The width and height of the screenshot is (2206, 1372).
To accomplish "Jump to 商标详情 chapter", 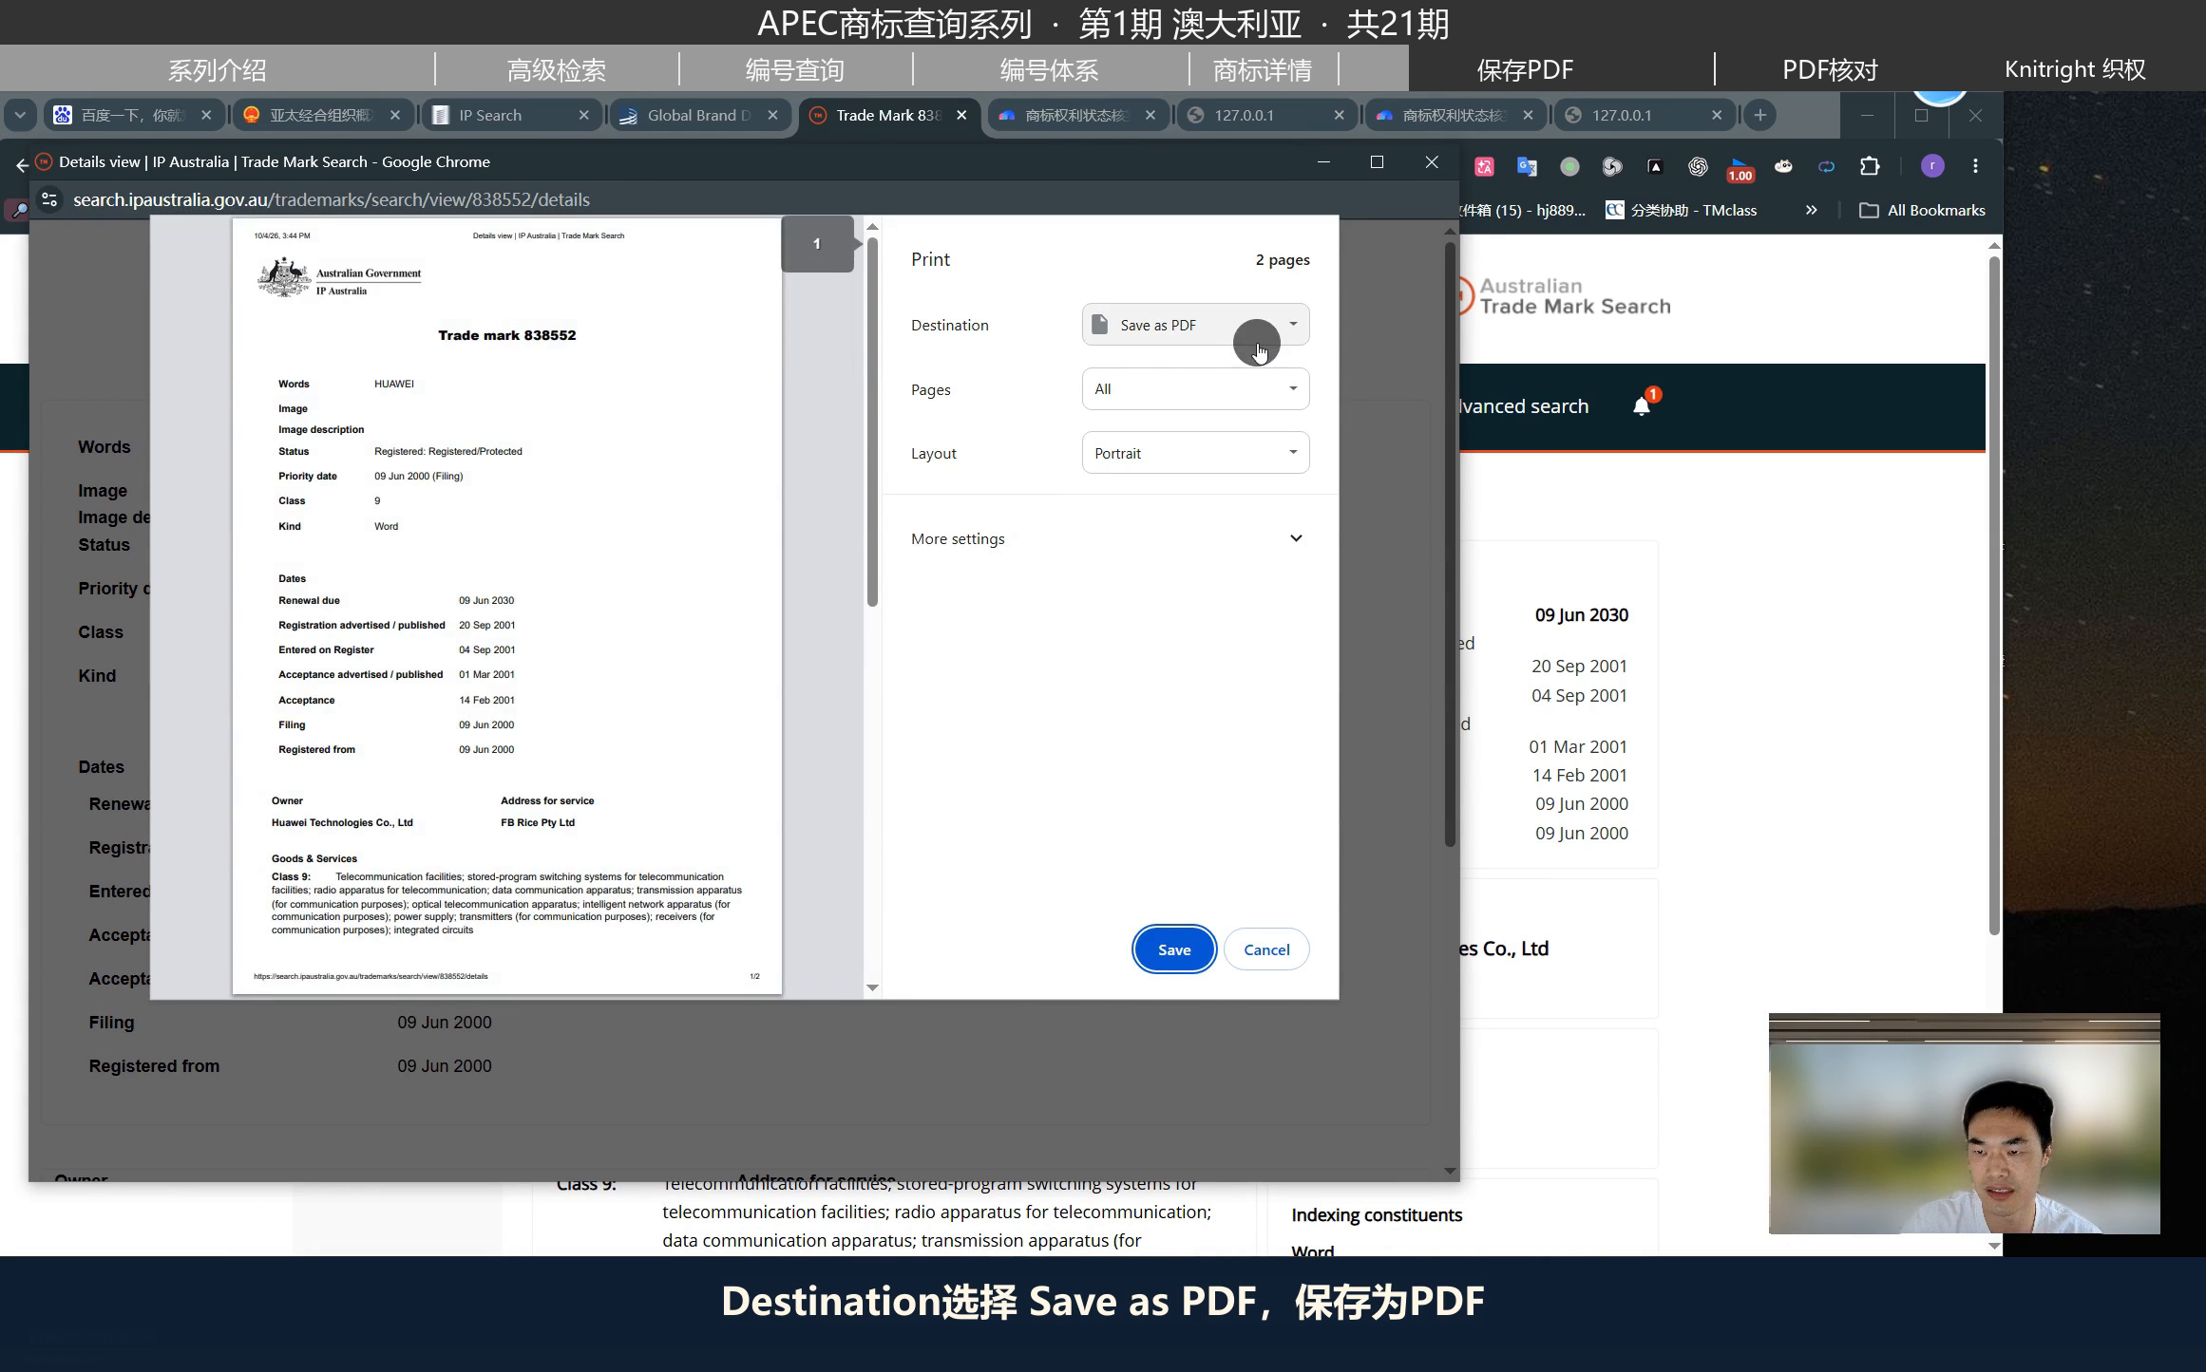I will coord(1263,70).
